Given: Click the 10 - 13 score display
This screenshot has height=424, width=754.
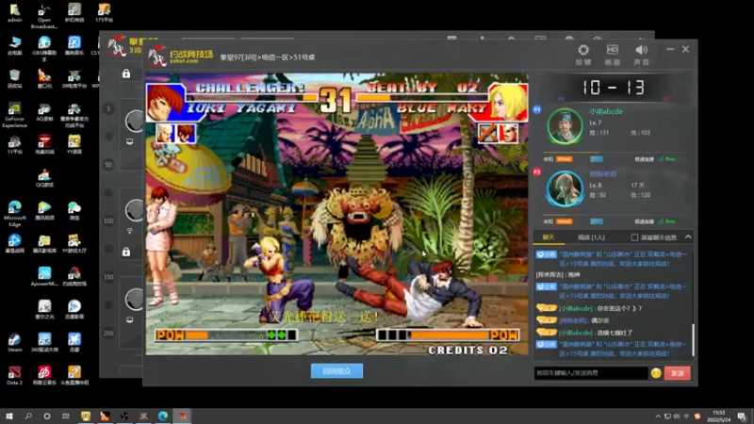Looking at the screenshot, I should point(613,87).
